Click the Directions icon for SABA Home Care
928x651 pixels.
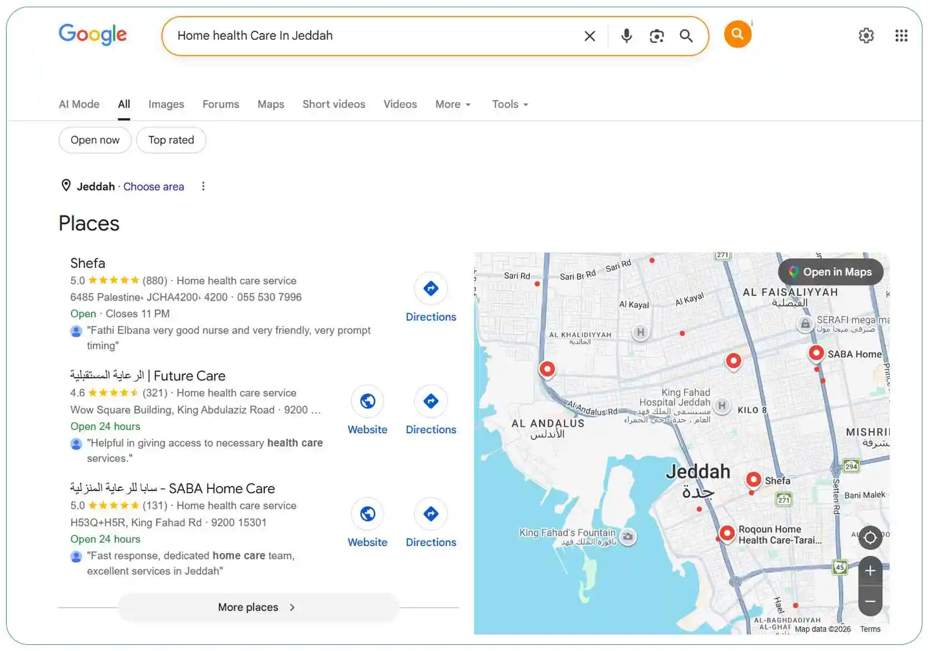pos(431,514)
